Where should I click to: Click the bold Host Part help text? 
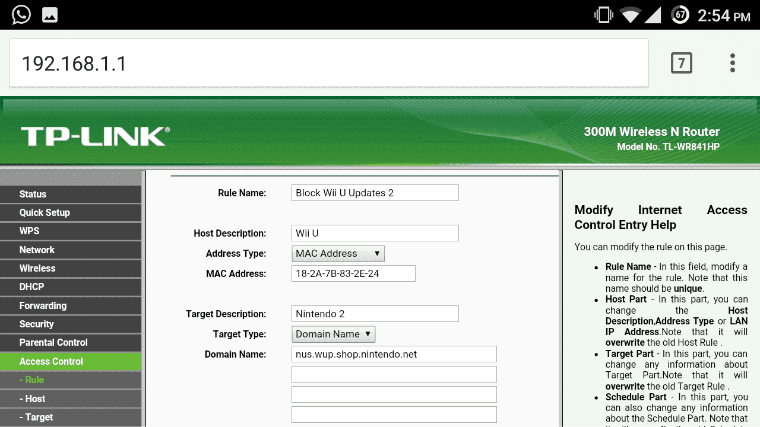point(626,299)
